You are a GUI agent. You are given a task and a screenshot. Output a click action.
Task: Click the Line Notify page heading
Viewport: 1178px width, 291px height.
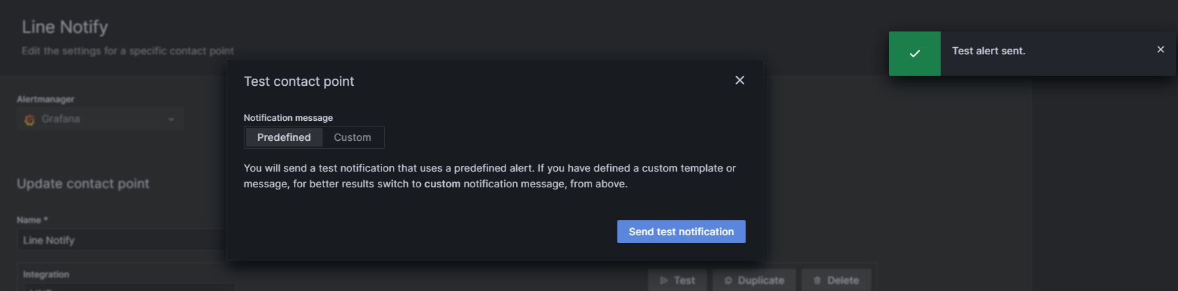[65, 27]
